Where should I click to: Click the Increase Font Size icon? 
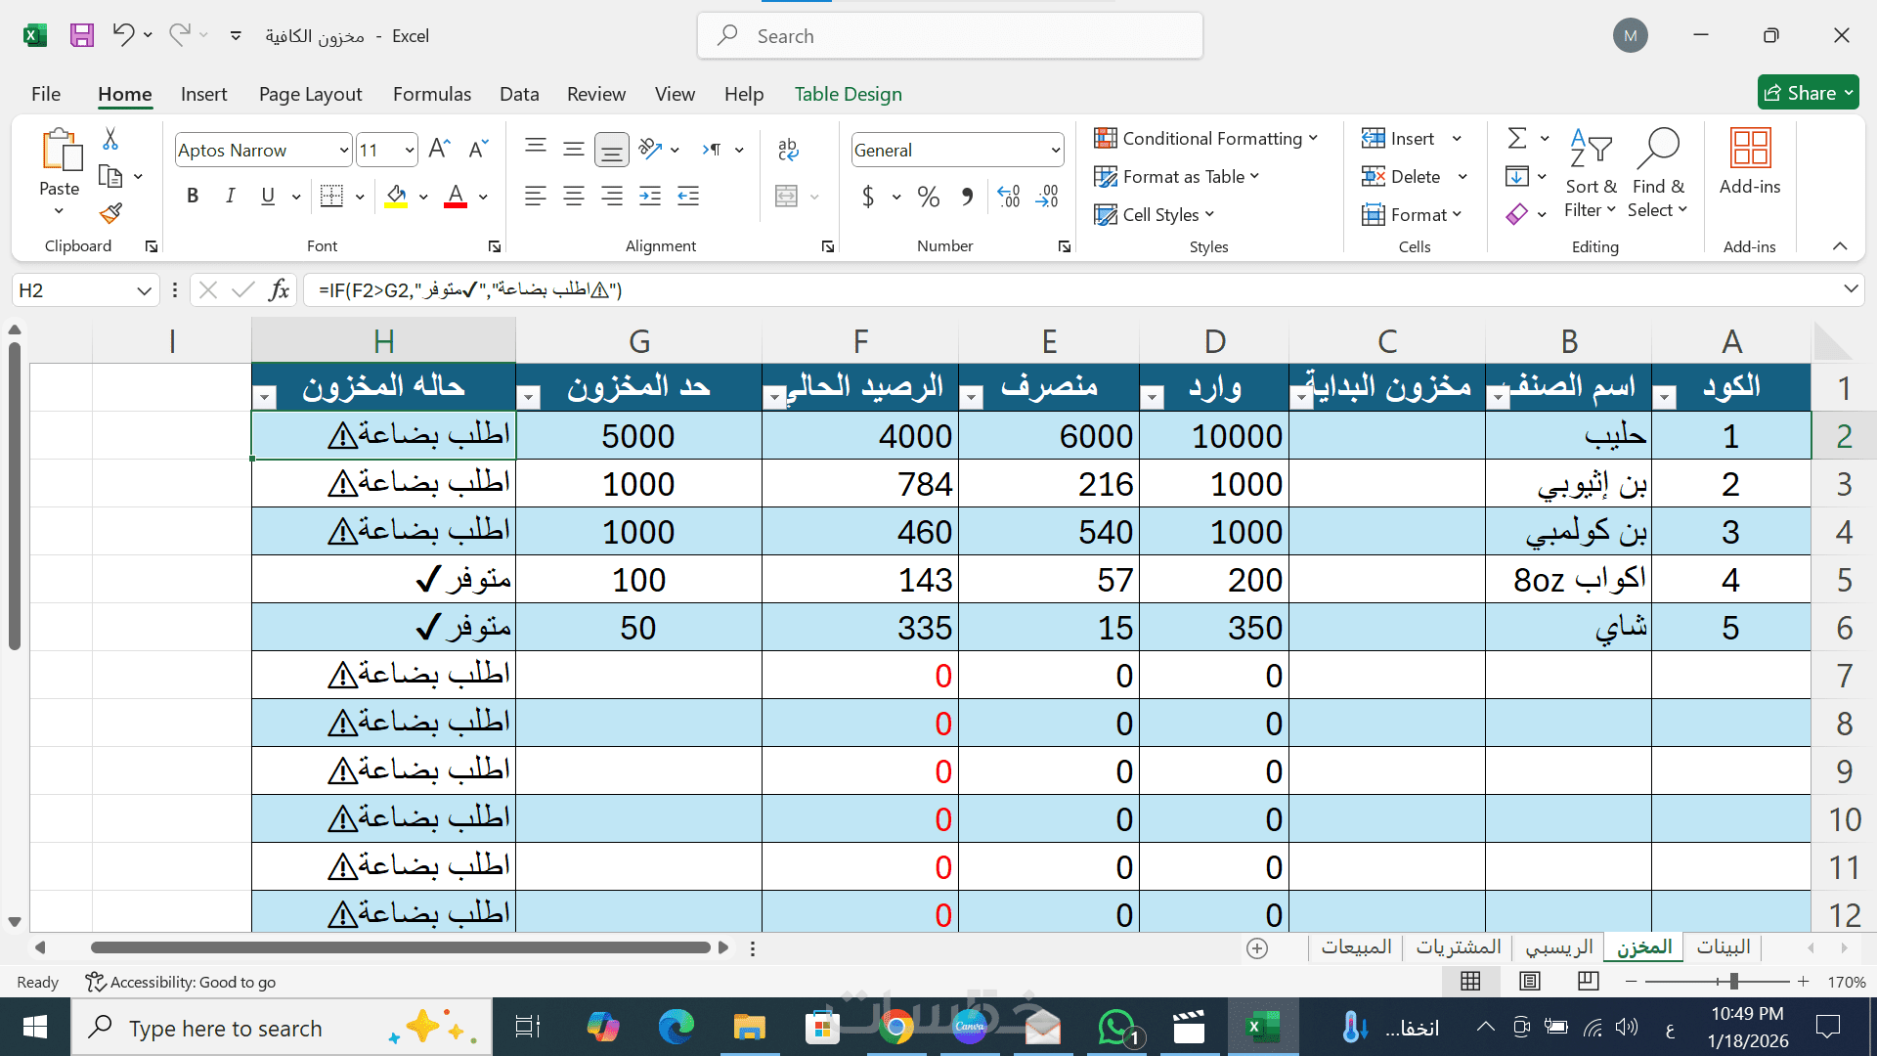pos(439,149)
